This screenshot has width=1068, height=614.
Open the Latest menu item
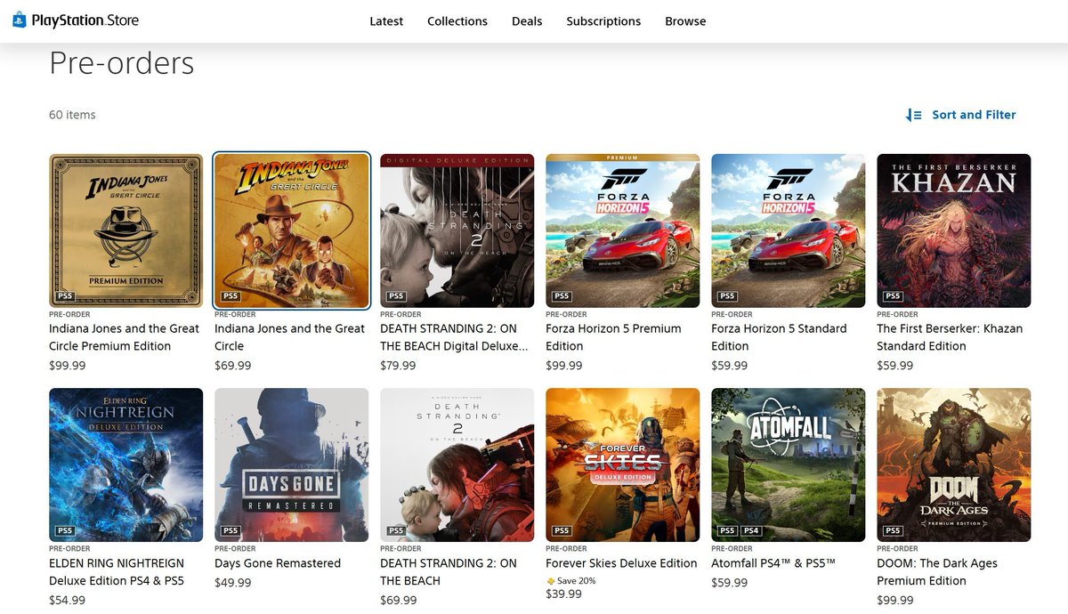386,21
